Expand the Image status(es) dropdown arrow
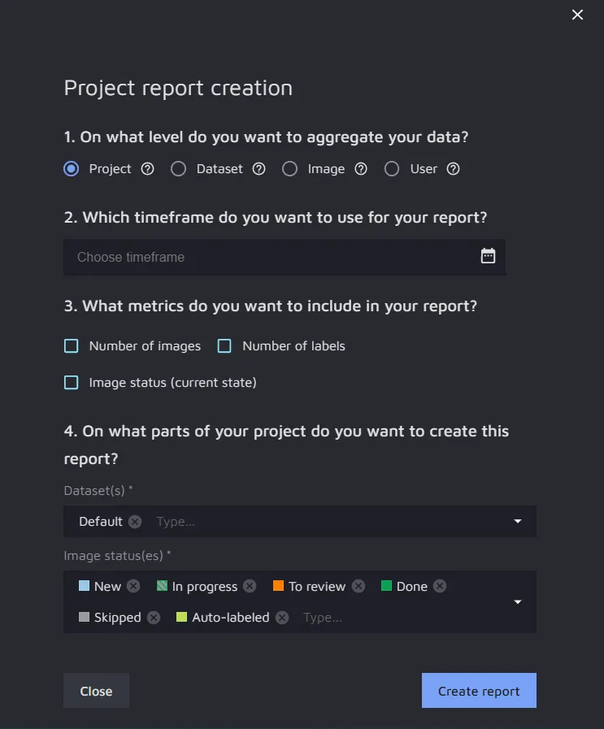 [518, 602]
